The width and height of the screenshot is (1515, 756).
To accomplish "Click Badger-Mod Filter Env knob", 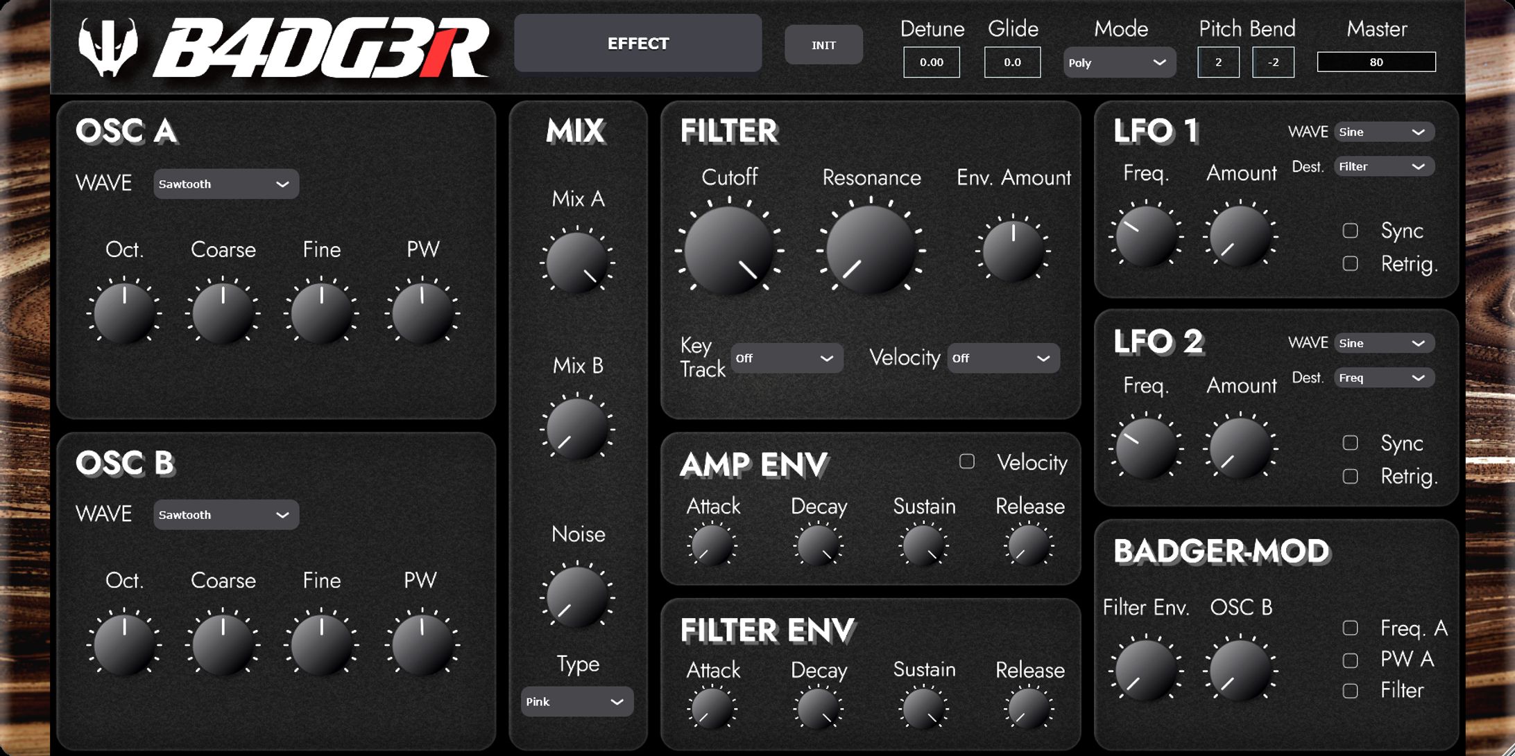I will (1145, 671).
